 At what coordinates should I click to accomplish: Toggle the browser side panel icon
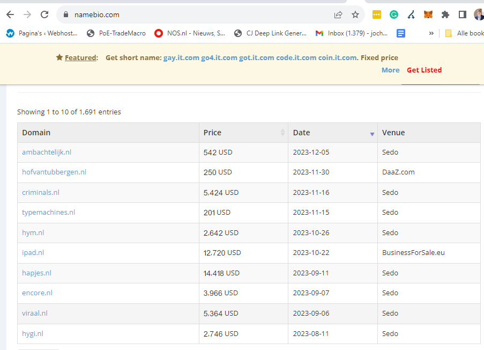click(x=462, y=14)
